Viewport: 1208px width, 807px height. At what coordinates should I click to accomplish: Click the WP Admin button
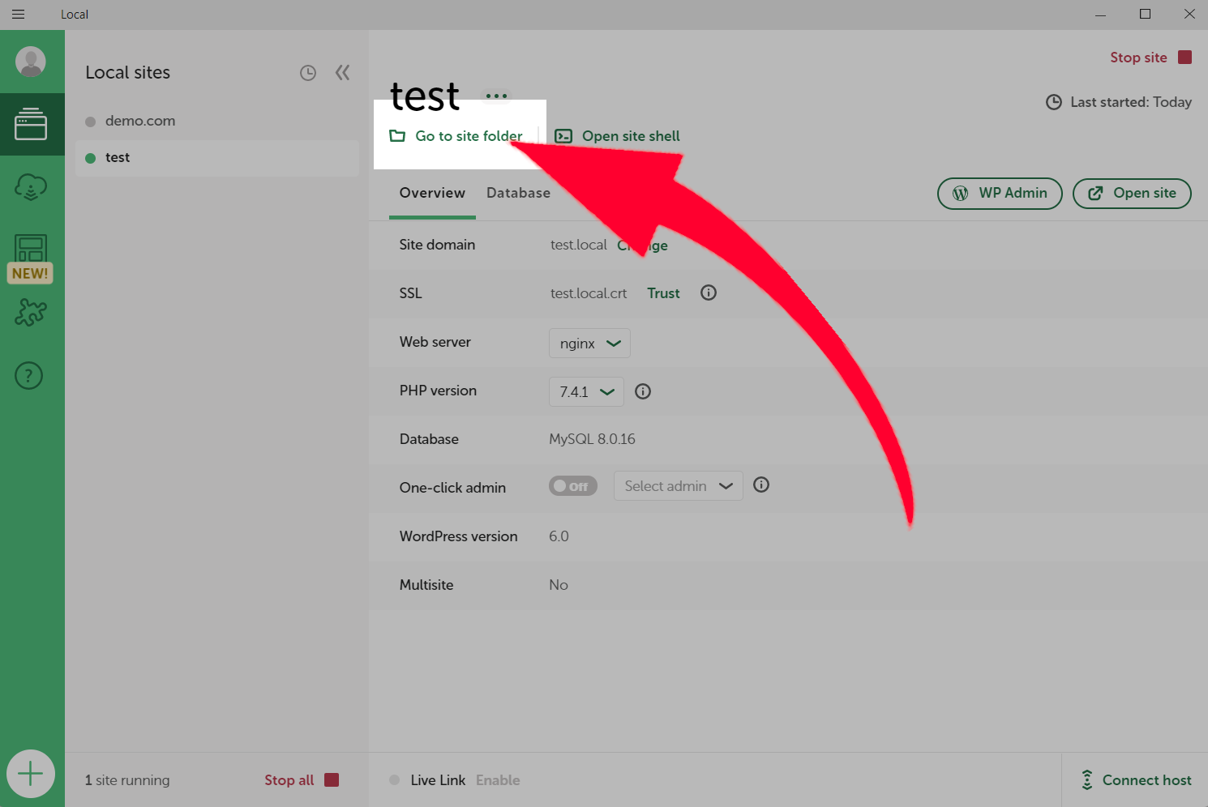pyautogui.click(x=1000, y=193)
